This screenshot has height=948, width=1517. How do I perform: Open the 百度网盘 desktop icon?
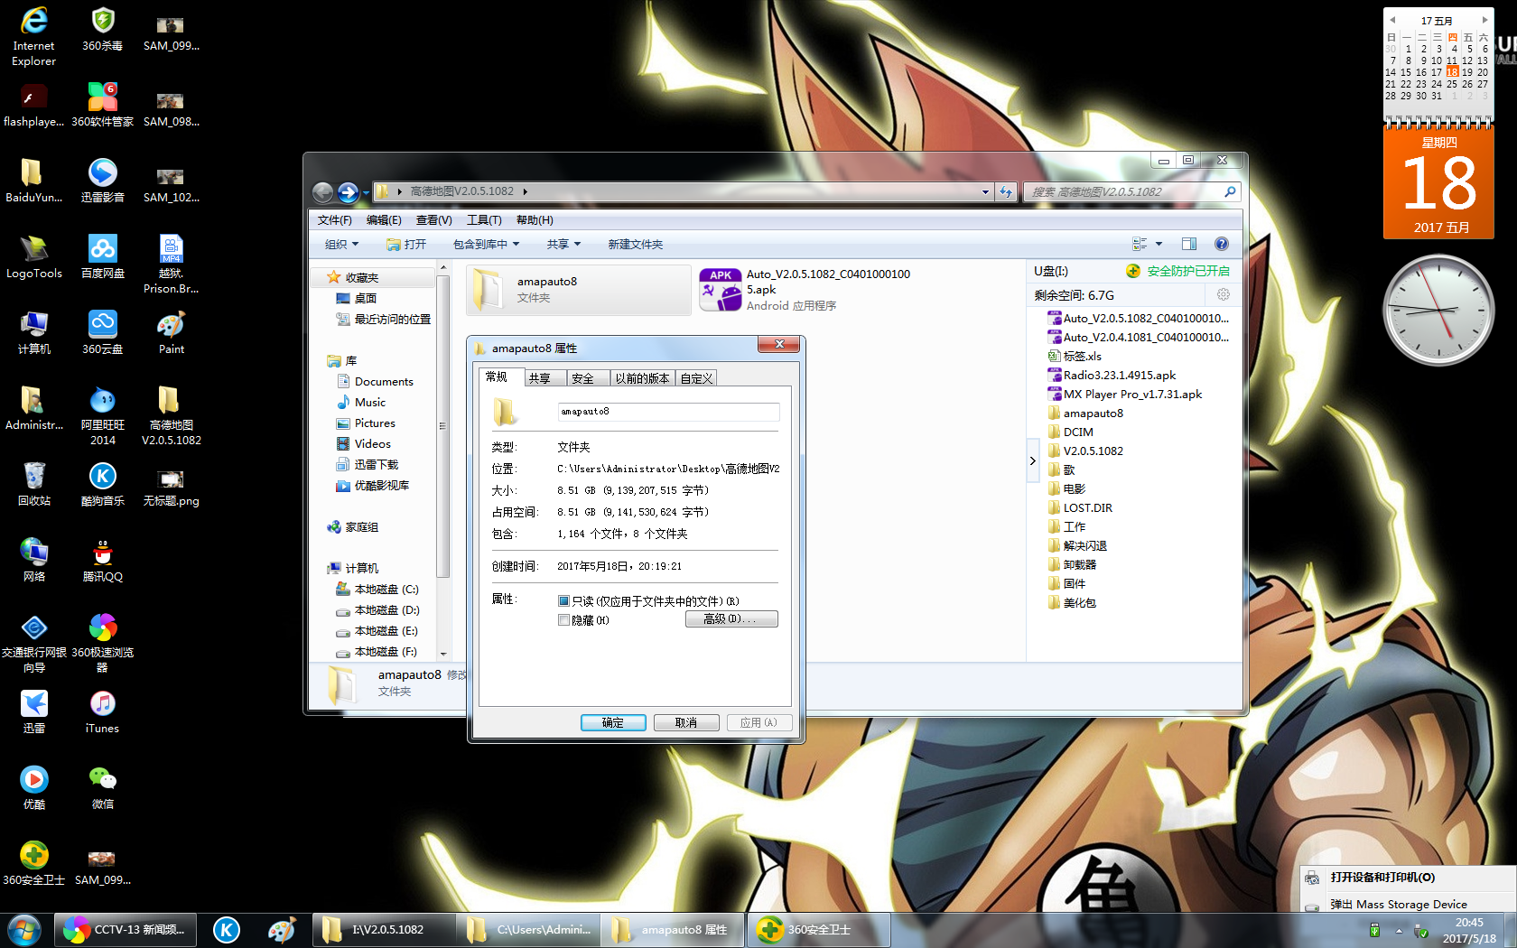click(x=103, y=256)
